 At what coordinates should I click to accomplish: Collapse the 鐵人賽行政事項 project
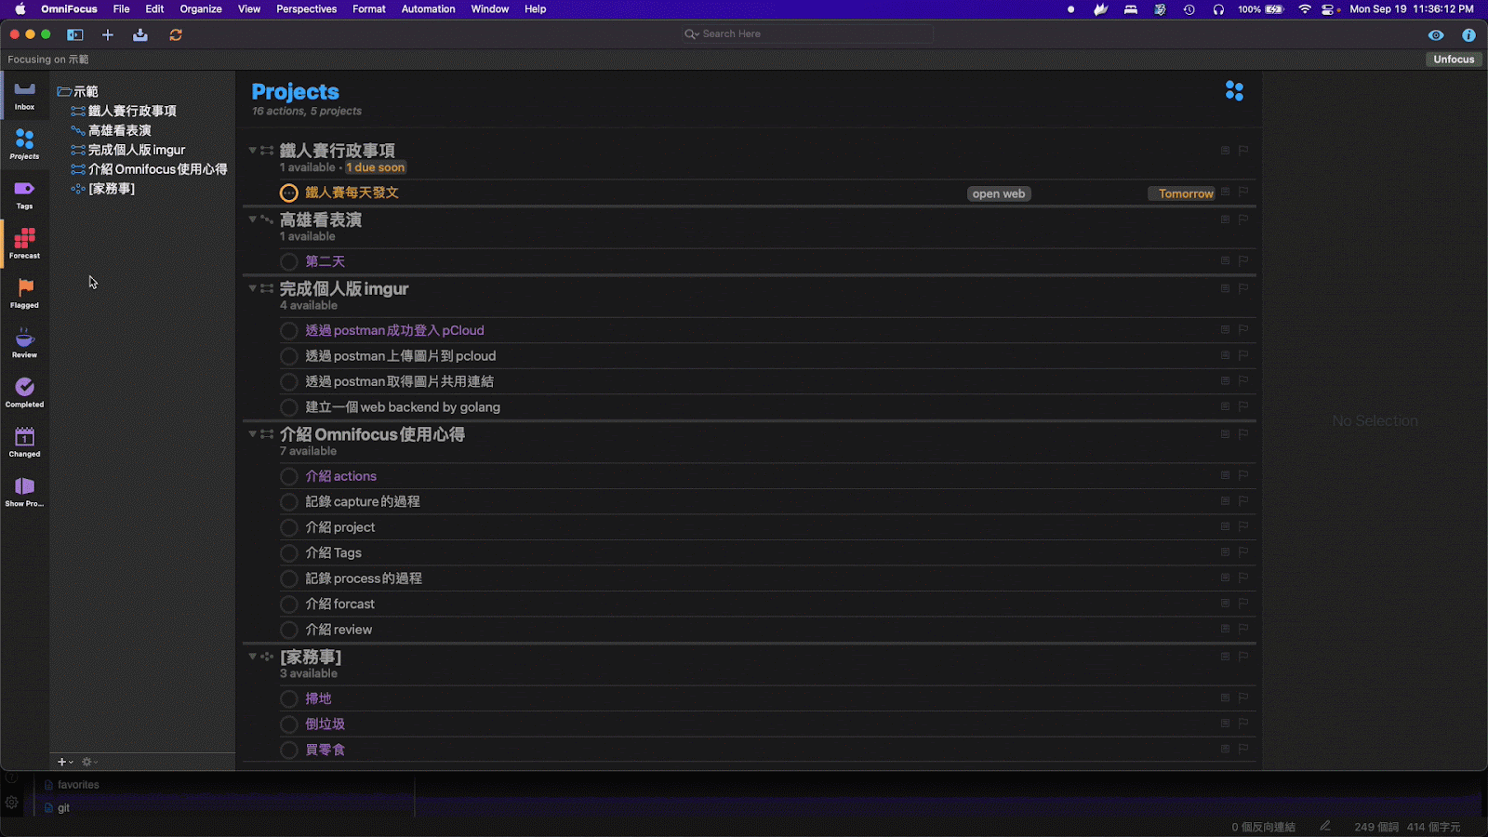click(252, 150)
